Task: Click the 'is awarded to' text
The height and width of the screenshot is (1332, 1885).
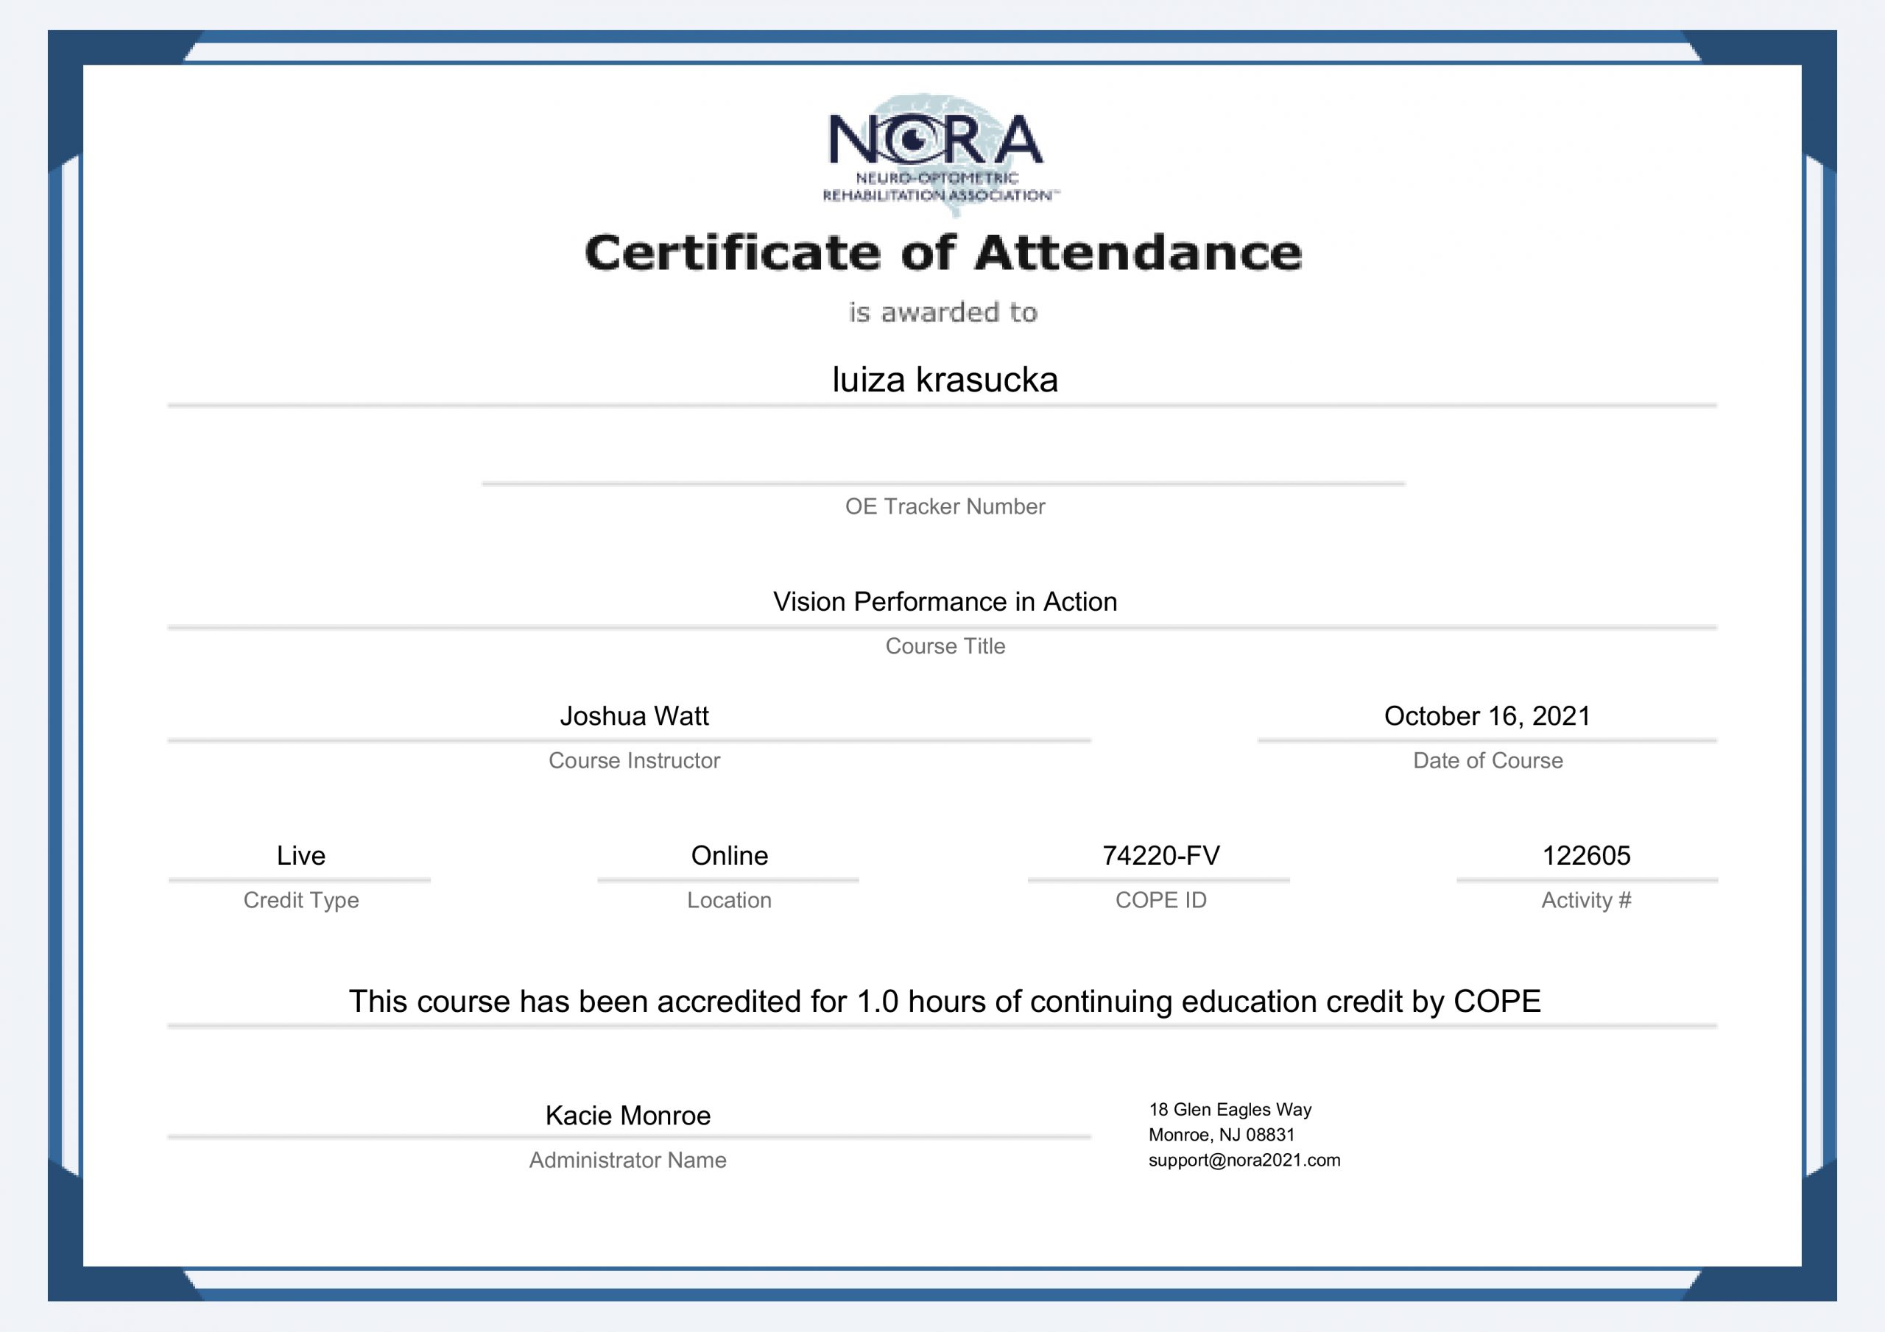Action: coord(942,313)
